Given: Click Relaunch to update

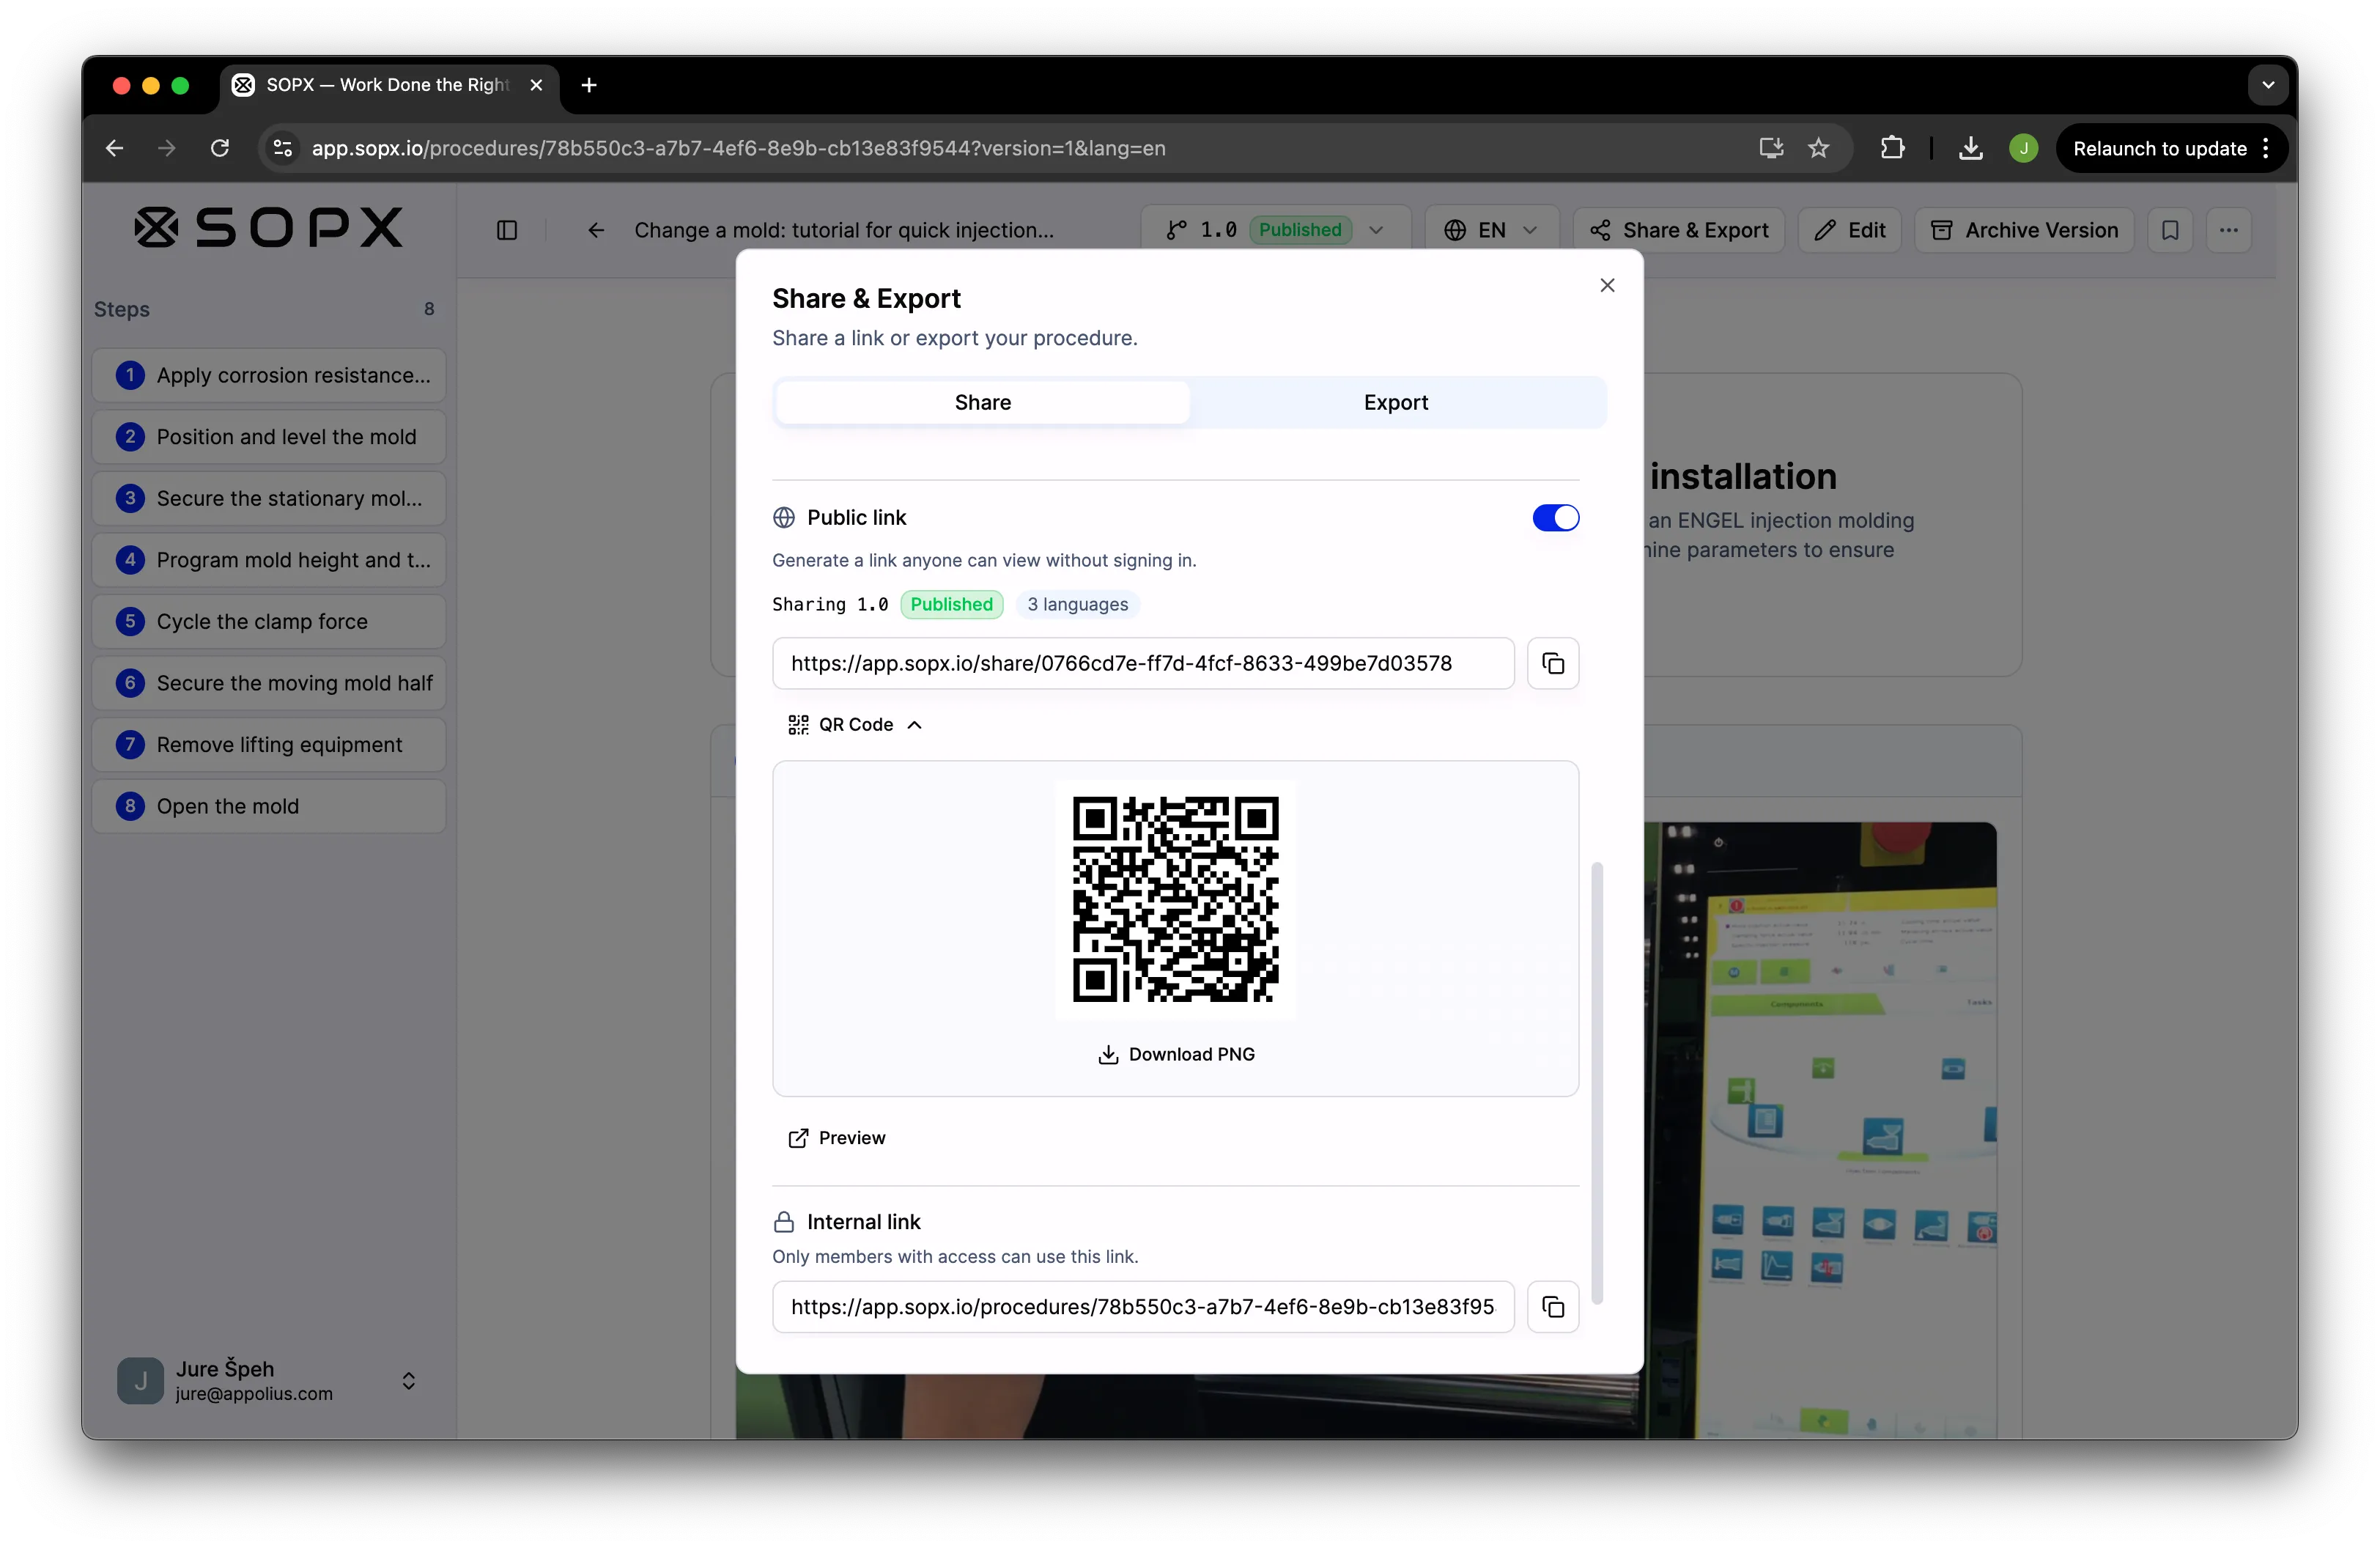Looking at the screenshot, I should [2159, 148].
